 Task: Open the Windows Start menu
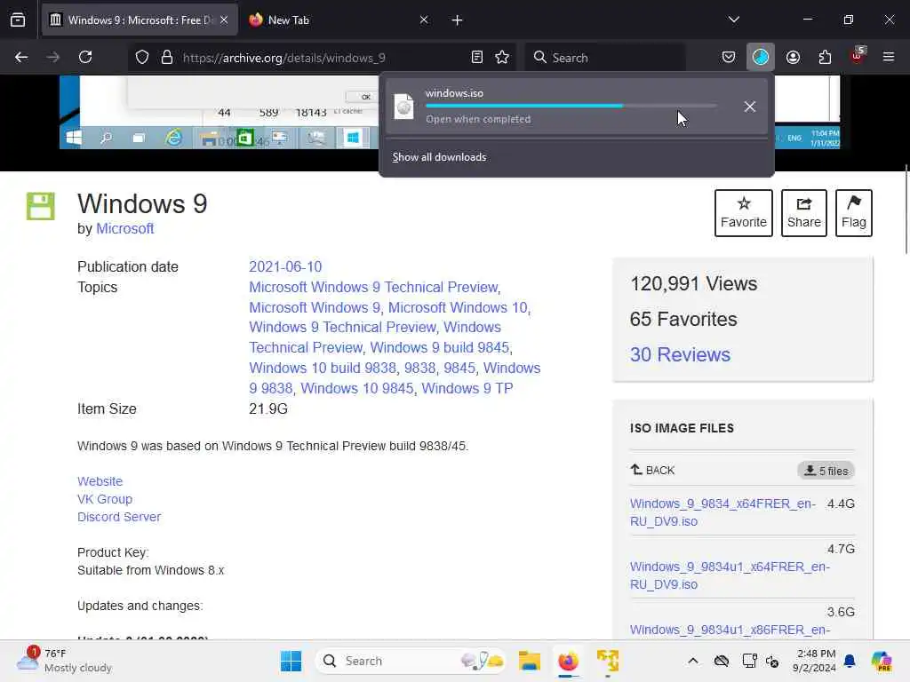[x=291, y=661]
